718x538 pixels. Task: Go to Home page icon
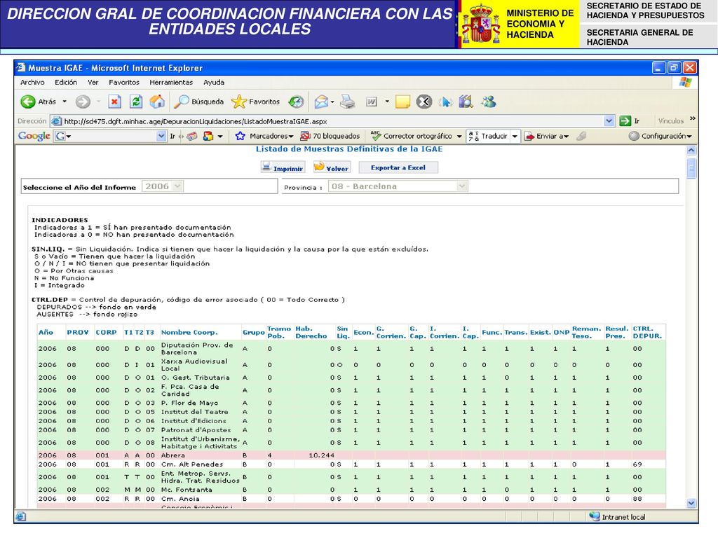(x=157, y=102)
